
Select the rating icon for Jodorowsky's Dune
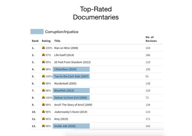coord(43,112)
